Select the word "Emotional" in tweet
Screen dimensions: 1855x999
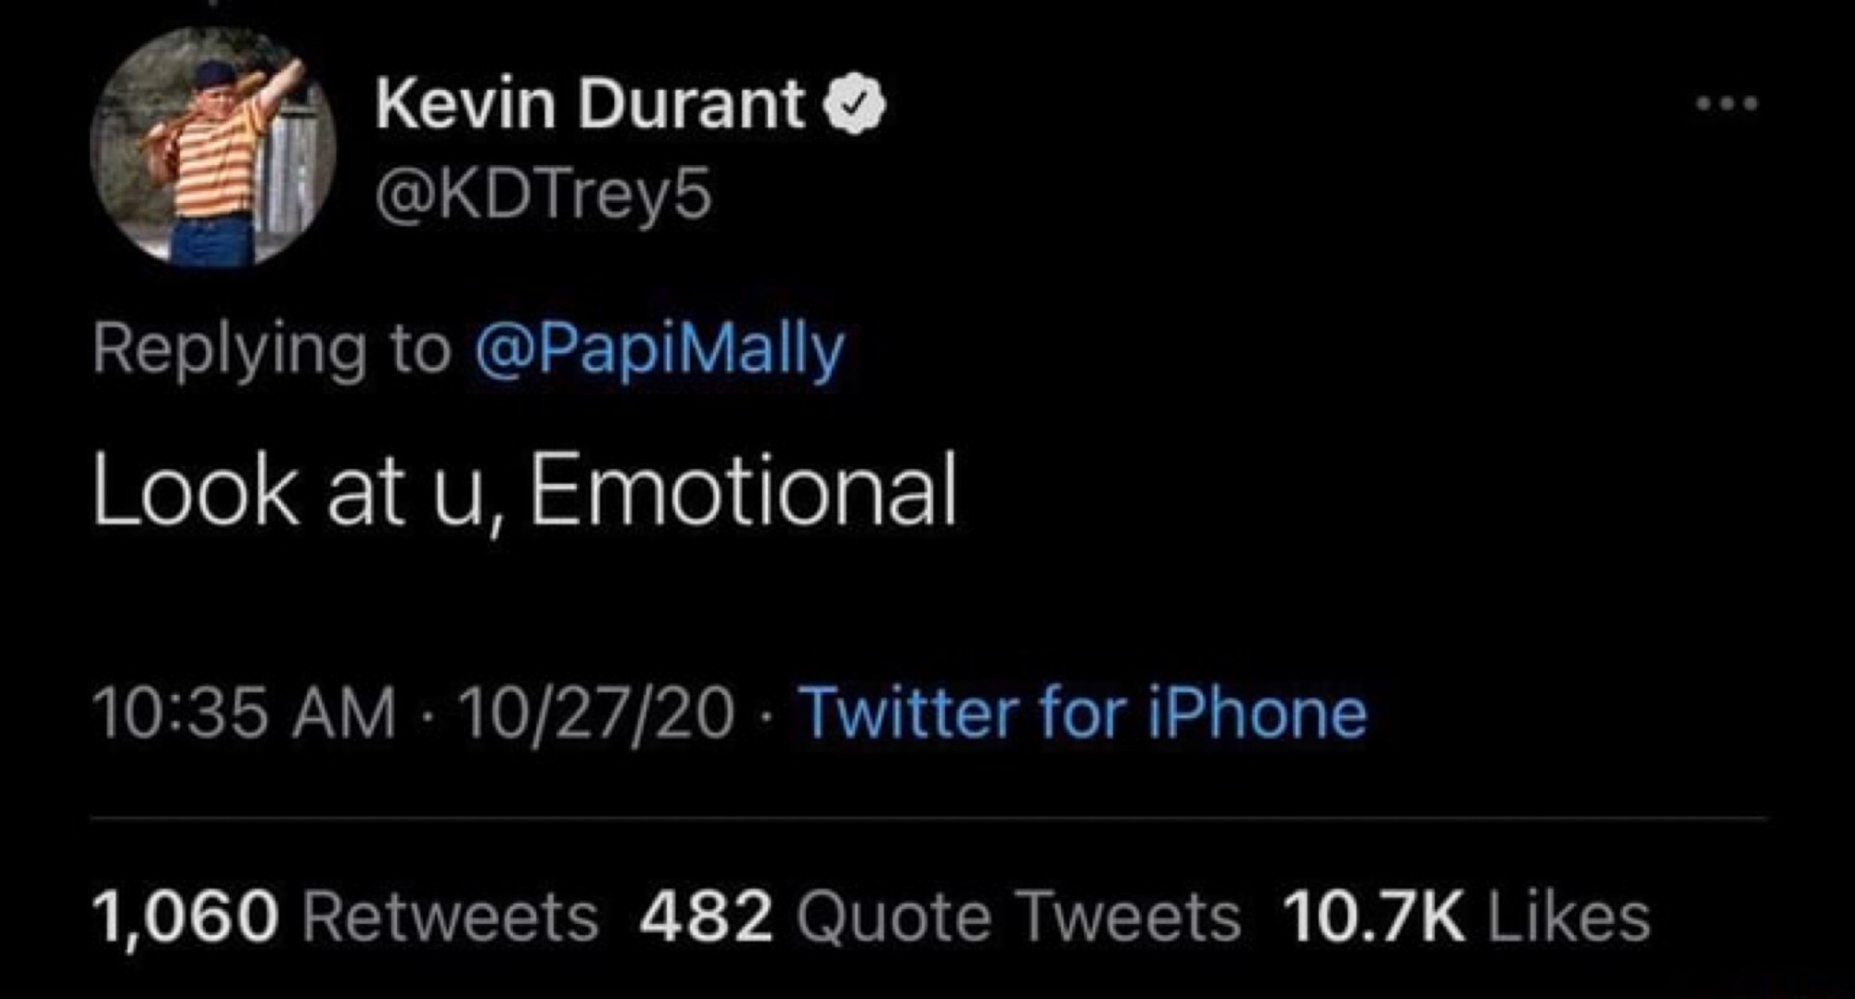coord(743,491)
